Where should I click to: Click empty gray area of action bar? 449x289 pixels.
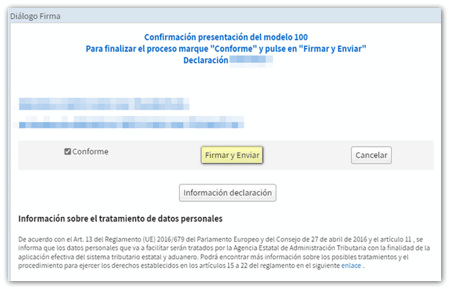coord(310,155)
